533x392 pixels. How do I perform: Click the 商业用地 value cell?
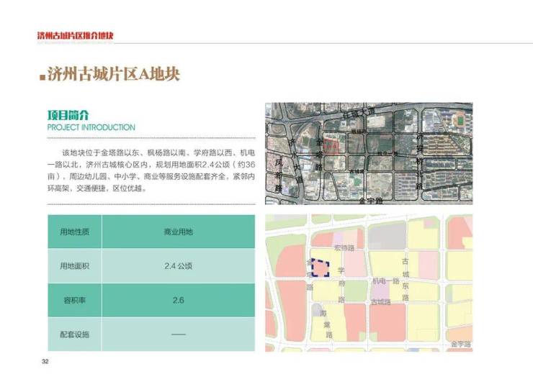point(178,232)
